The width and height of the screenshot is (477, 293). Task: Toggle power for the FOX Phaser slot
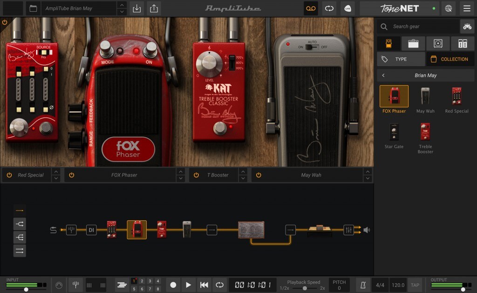tap(71, 175)
